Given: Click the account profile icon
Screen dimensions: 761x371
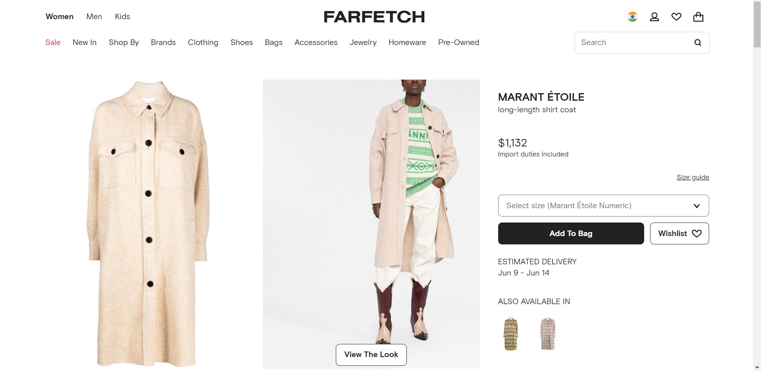Looking at the screenshot, I should [x=654, y=17].
